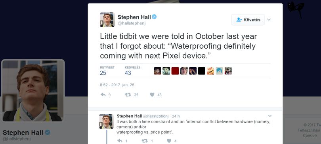Open the @hallstephenj handle under the main author

pyautogui.click(x=132, y=23)
